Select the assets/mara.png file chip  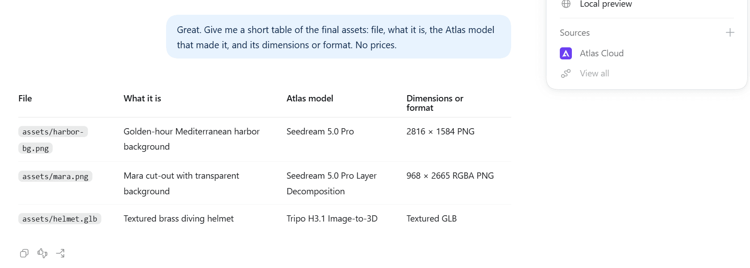(55, 176)
